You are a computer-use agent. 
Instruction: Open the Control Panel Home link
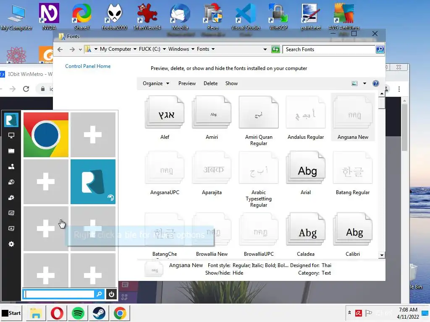(88, 66)
